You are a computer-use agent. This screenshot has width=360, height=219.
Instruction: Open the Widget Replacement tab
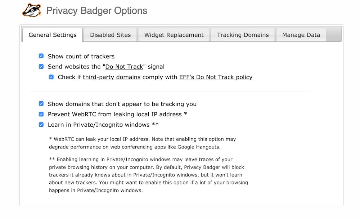click(174, 35)
